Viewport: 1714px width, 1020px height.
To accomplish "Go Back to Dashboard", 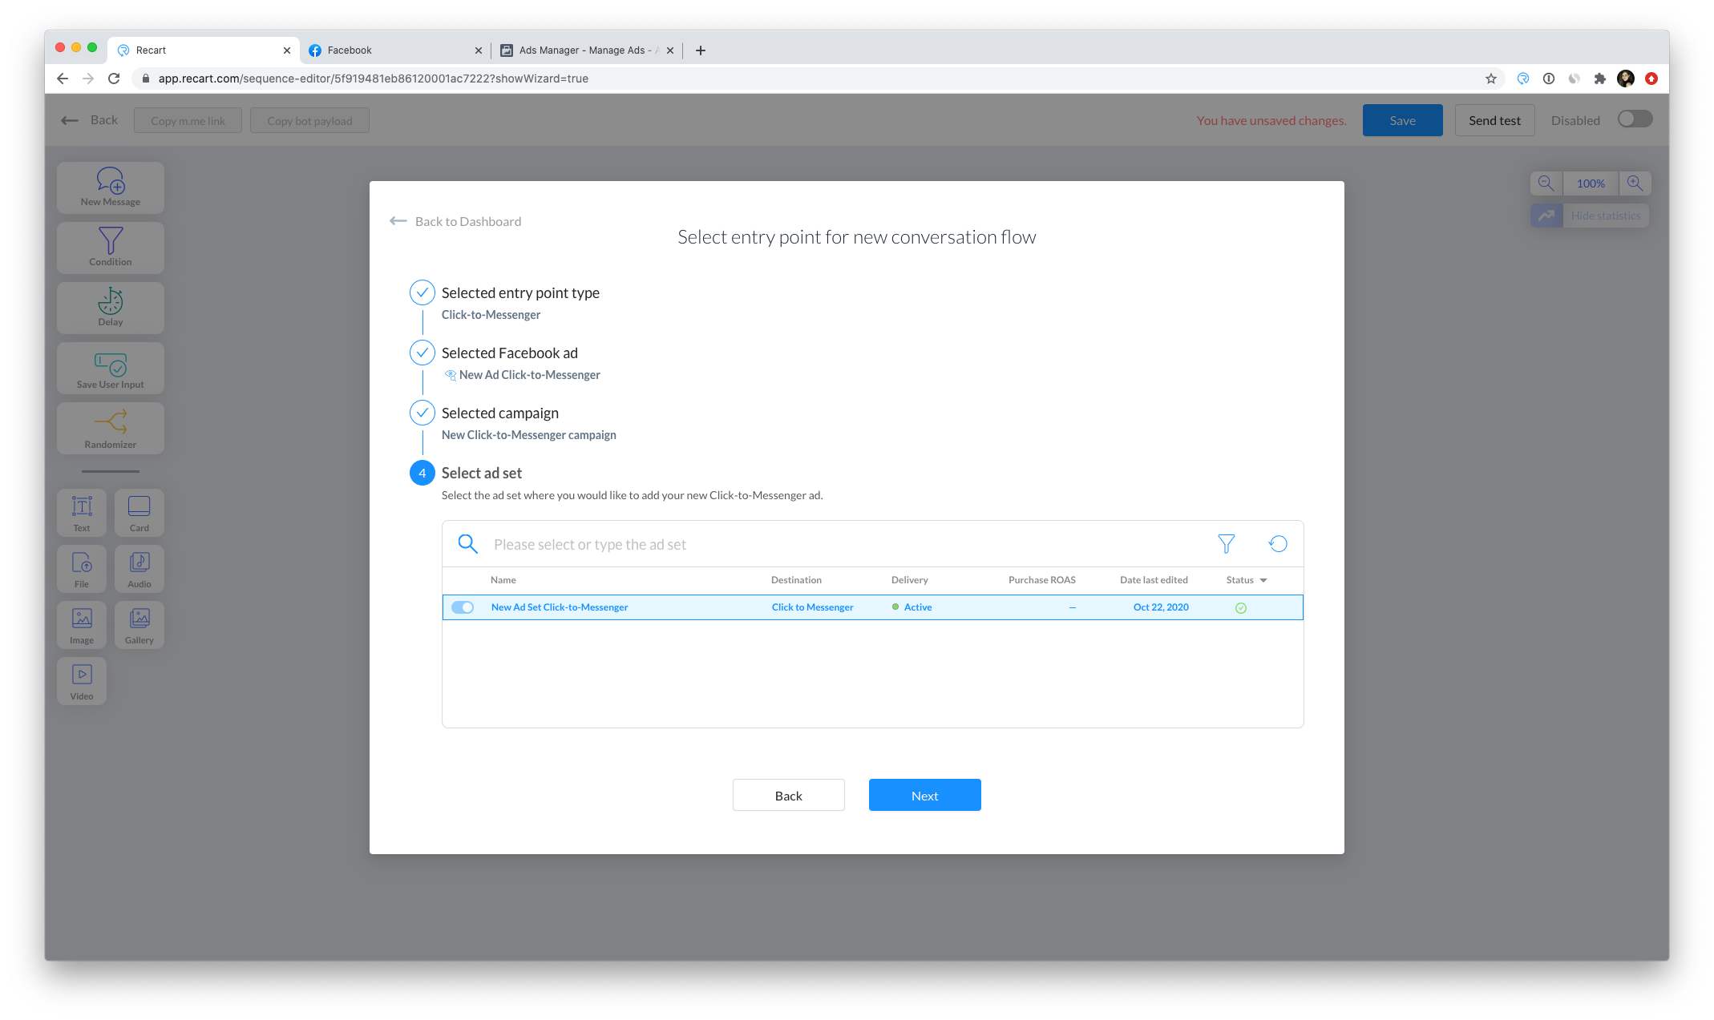I will click(455, 221).
